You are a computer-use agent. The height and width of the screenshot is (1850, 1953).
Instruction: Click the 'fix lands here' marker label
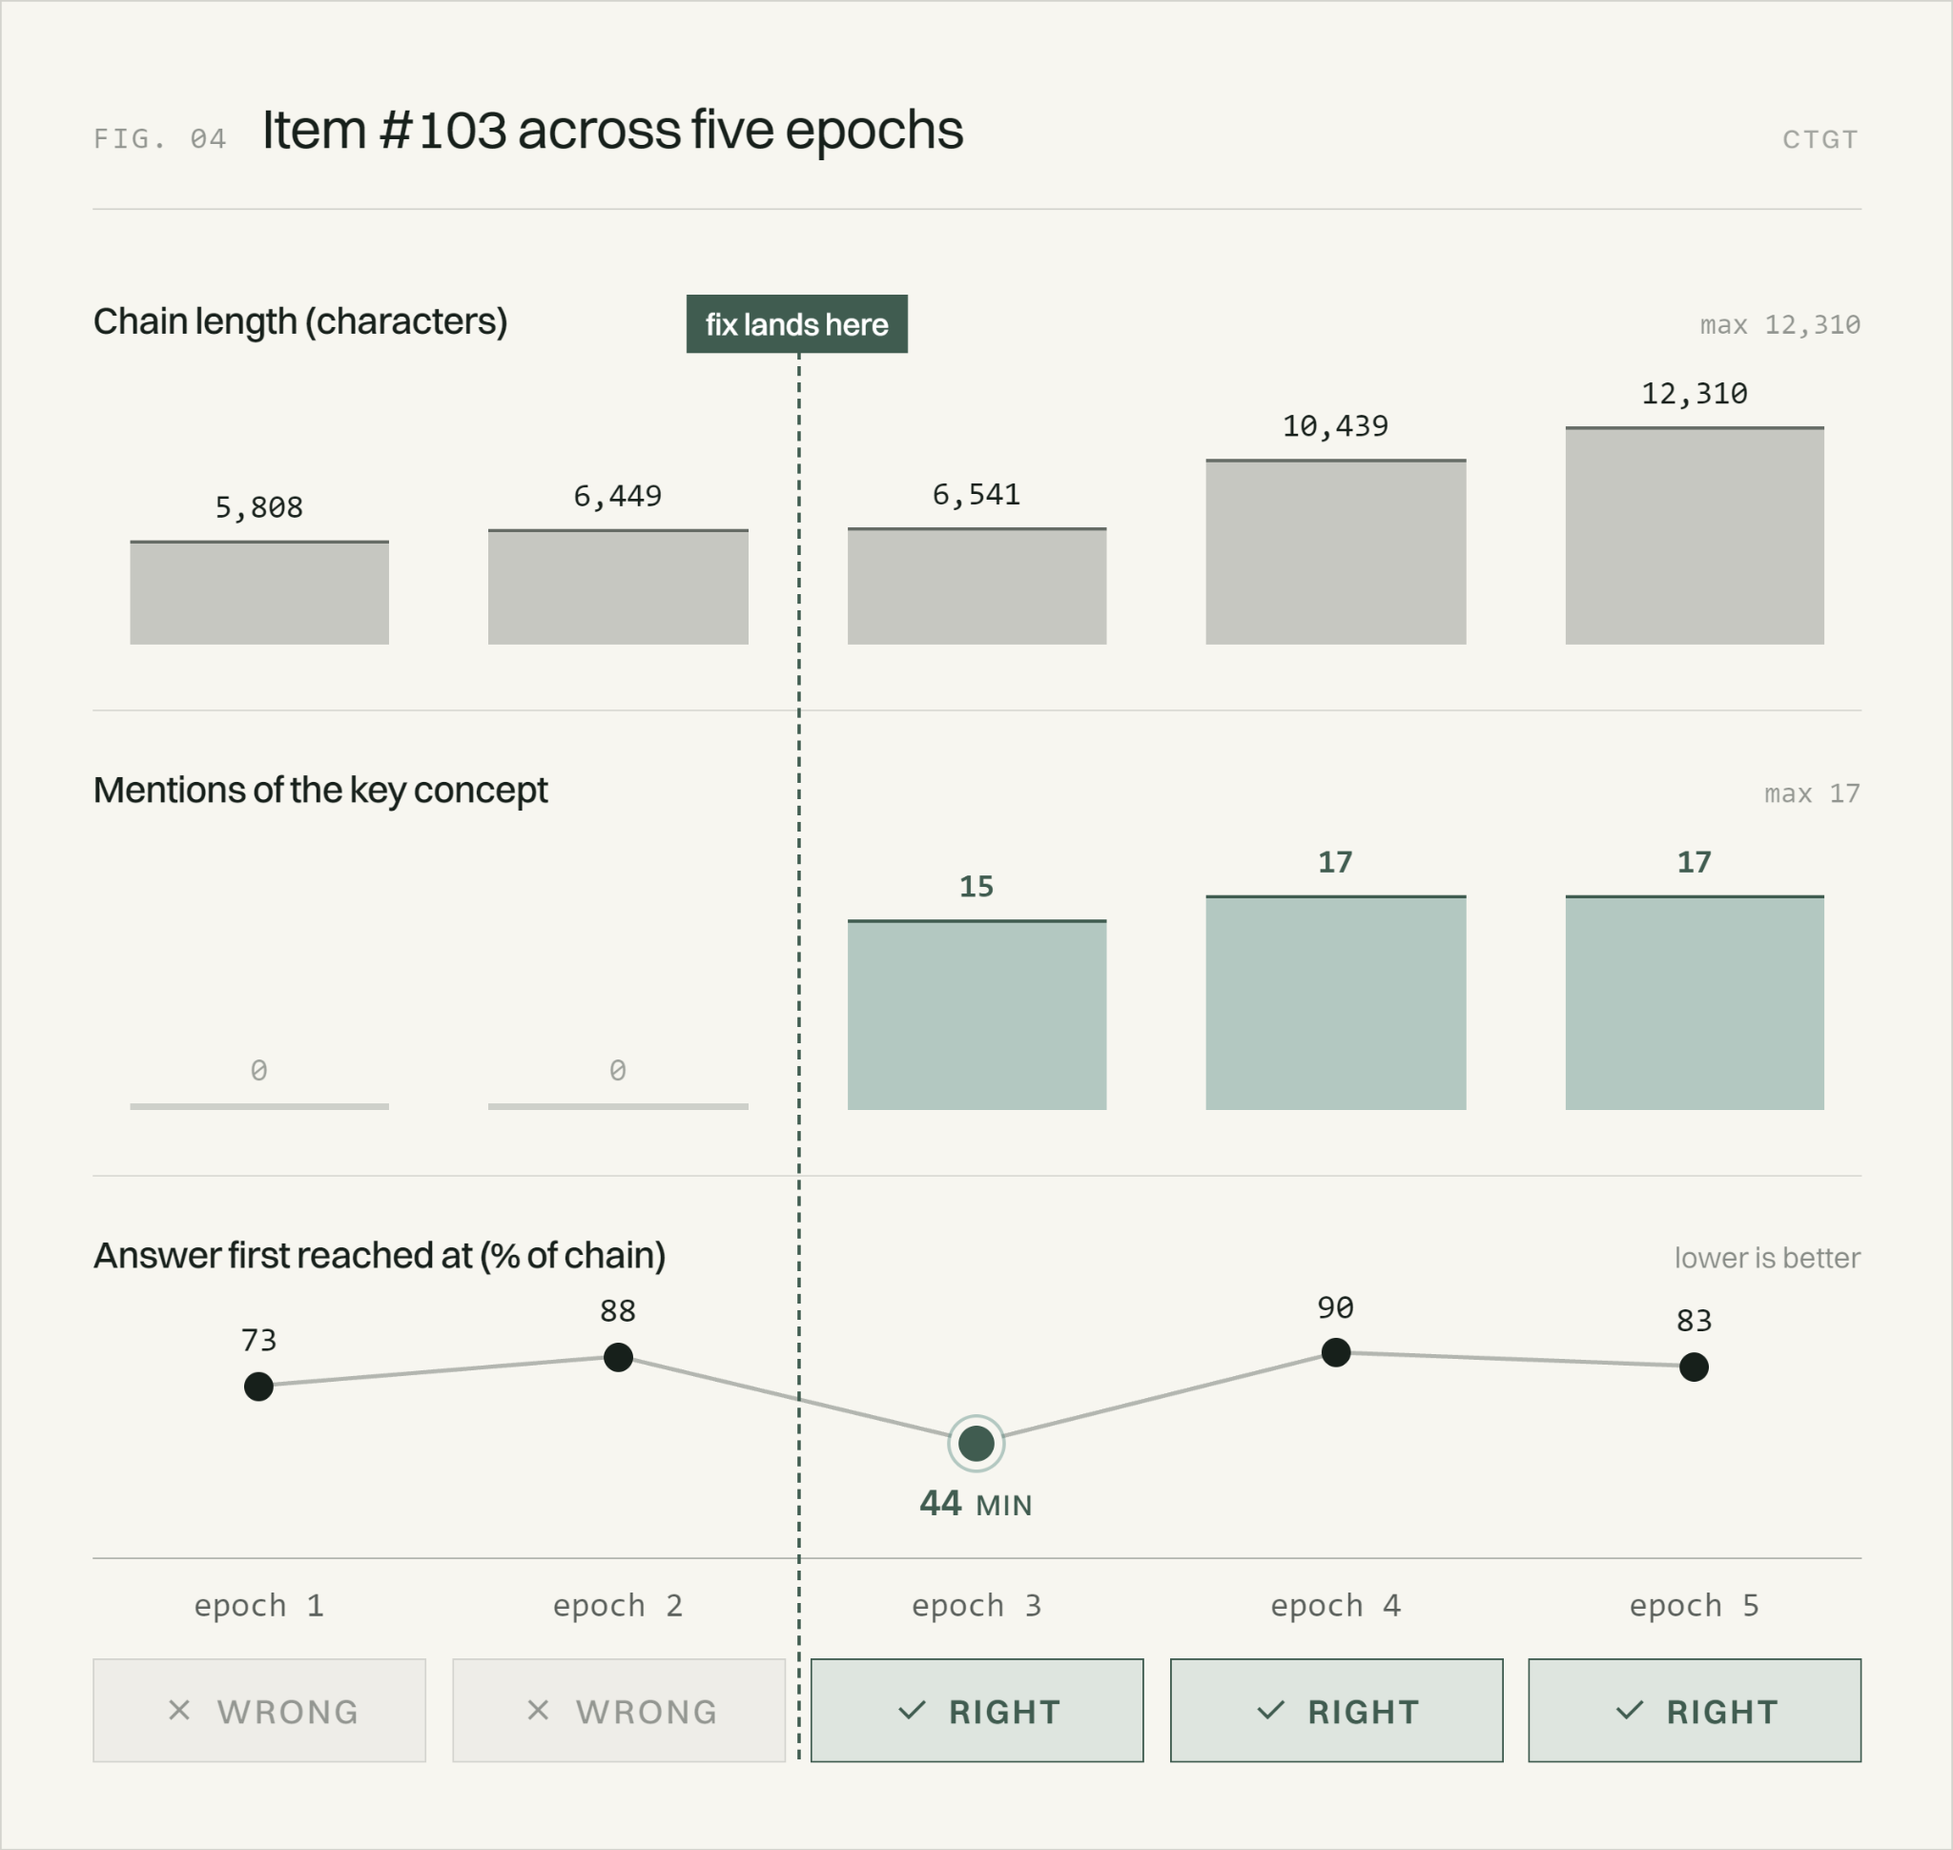coord(797,323)
